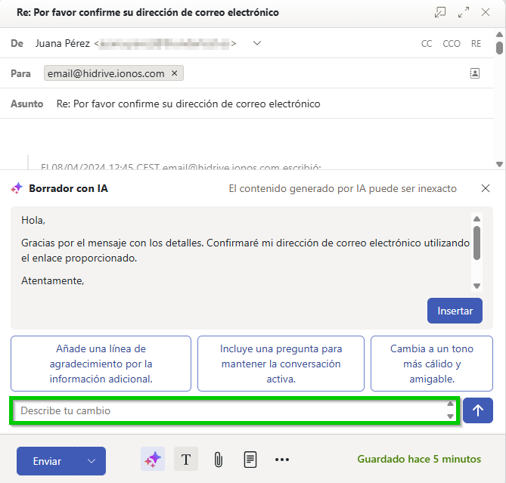This screenshot has height=483, width=506.
Task: Add a CCO blind copy field
Action: [451, 44]
